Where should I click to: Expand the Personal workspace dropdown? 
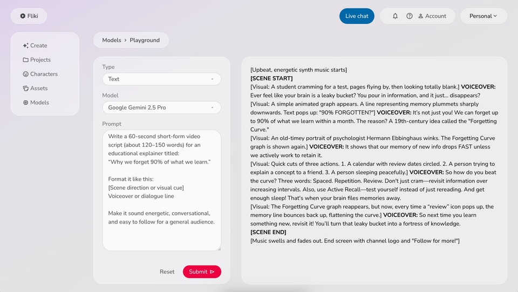(x=483, y=16)
